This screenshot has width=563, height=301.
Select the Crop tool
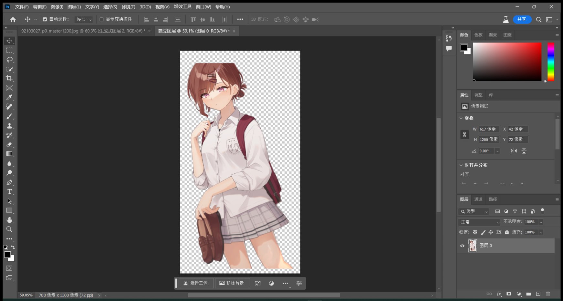coord(9,78)
